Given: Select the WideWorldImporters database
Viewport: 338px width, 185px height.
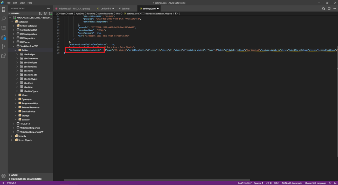Looking at the screenshot, I should pos(30,128).
